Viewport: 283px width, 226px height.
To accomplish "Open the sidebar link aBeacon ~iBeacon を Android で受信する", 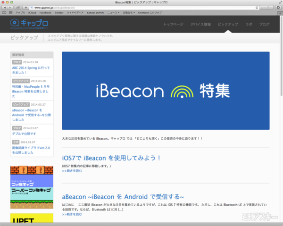I will tap(32, 115).
